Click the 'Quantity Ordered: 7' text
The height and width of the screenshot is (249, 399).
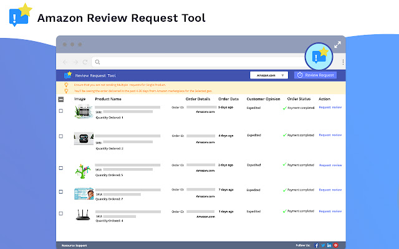[109, 199]
